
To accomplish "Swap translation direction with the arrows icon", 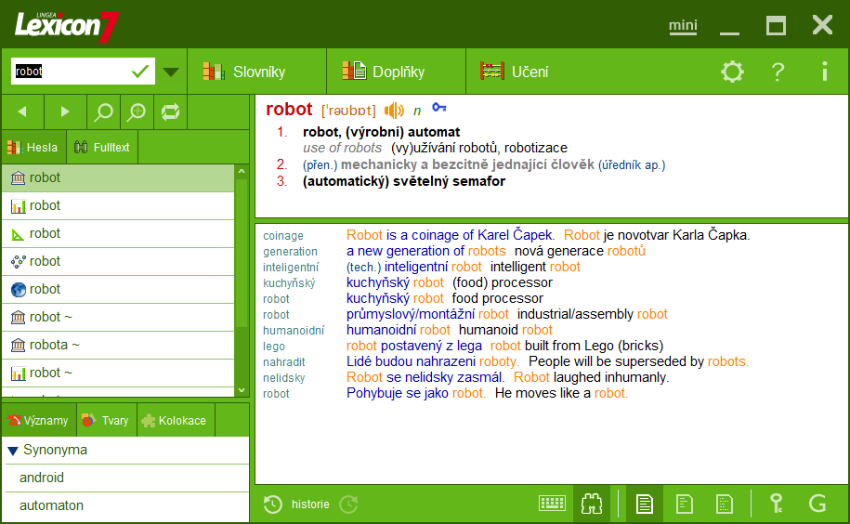I will pyautogui.click(x=170, y=111).
